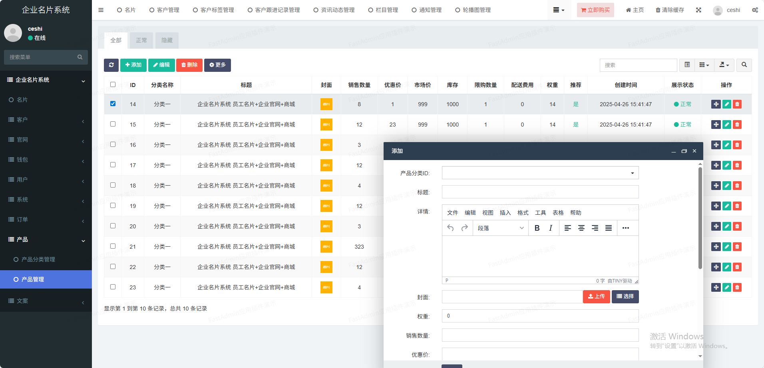Expand the 订单 sidebar menu
764x368 pixels.
pos(46,220)
